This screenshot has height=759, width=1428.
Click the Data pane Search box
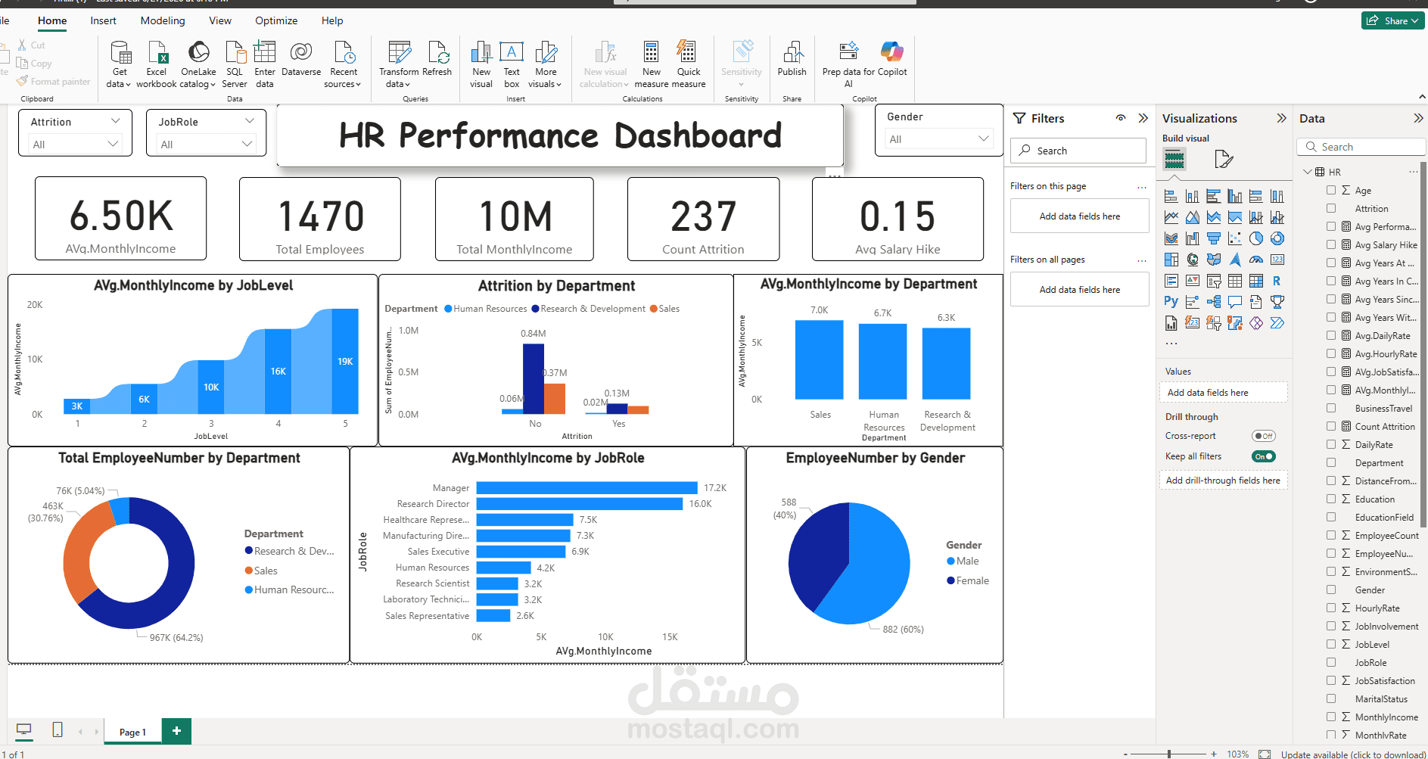[1361, 147]
